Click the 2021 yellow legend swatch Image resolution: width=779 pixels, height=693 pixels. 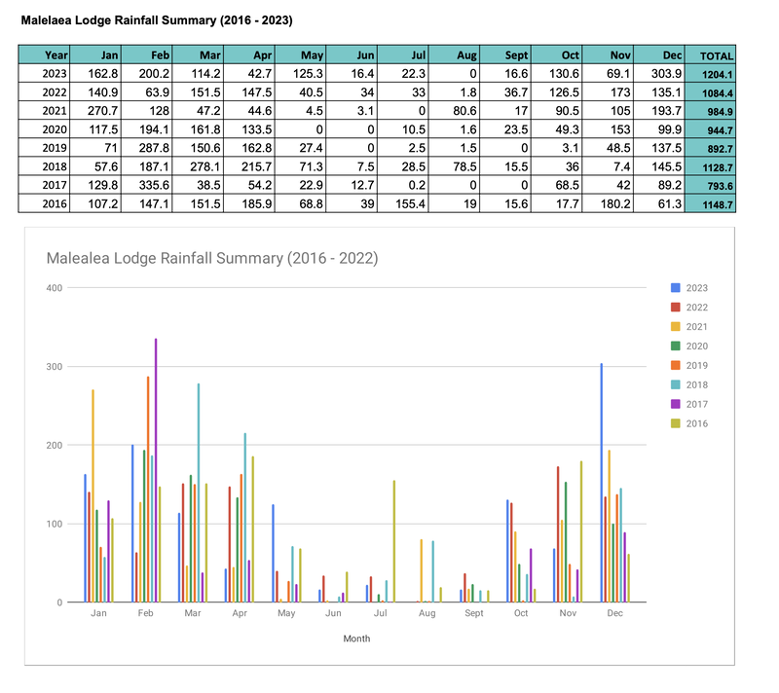pyautogui.click(x=675, y=327)
